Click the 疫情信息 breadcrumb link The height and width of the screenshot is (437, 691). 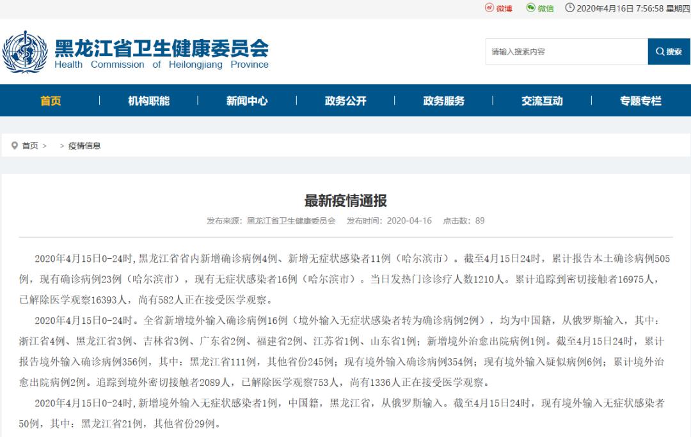tap(84, 146)
